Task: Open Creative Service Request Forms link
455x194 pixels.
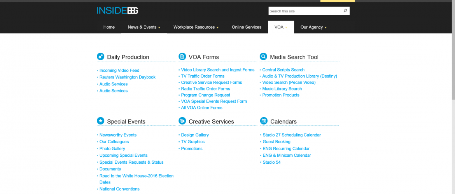Action: point(212,83)
